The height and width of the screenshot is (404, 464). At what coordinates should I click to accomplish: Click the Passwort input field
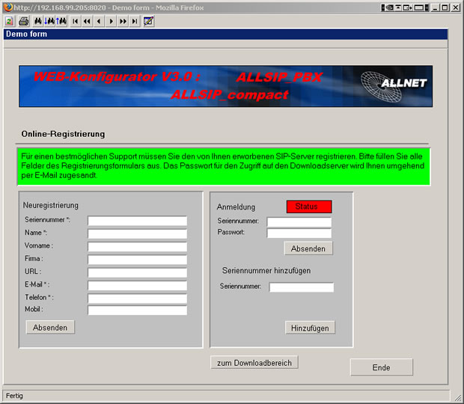299,233
